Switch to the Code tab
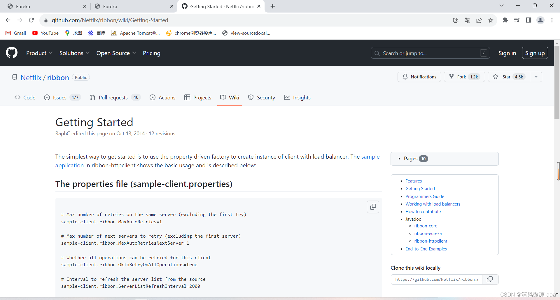 pos(25,97)
